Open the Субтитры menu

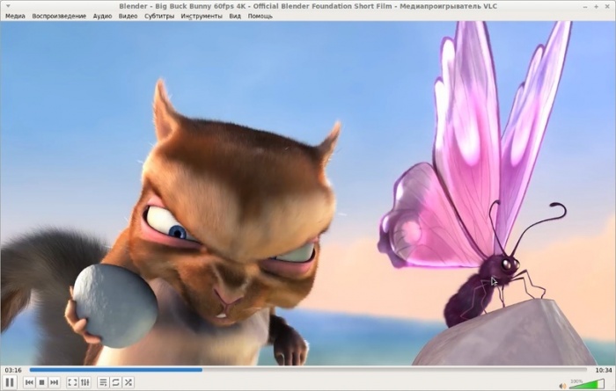[x=159, y=16]
